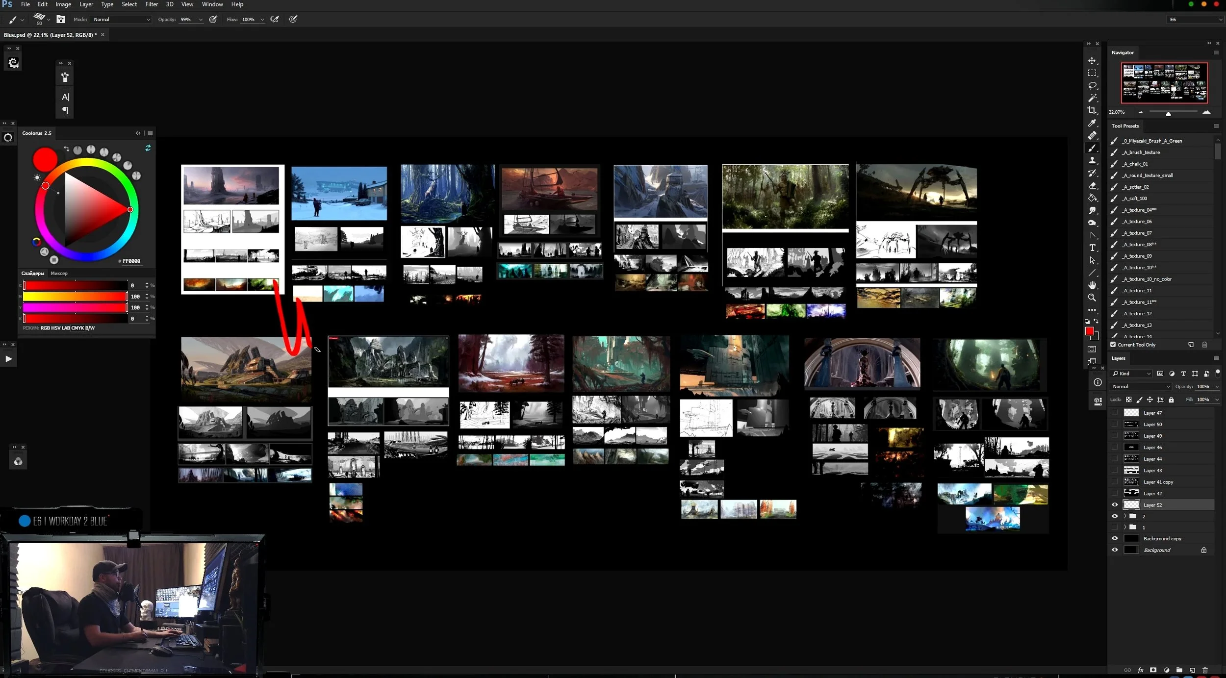Viewport: 1226px width, 678px height.
Task: Select the Eraser tool
Action: tap(1092, 185)
